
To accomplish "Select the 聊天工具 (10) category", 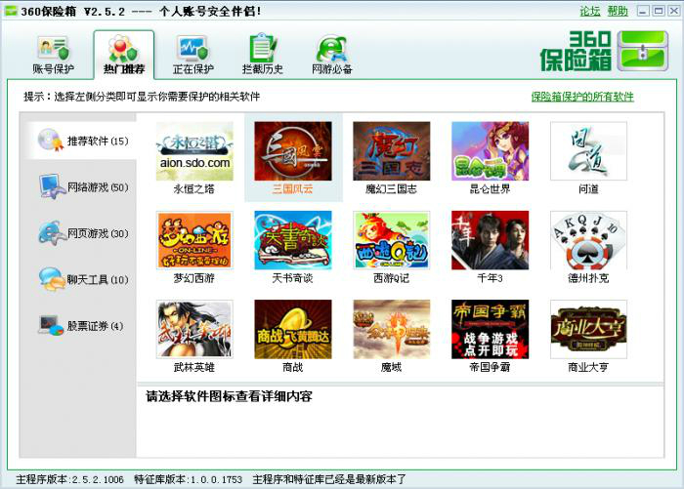I will click(83, 279).
